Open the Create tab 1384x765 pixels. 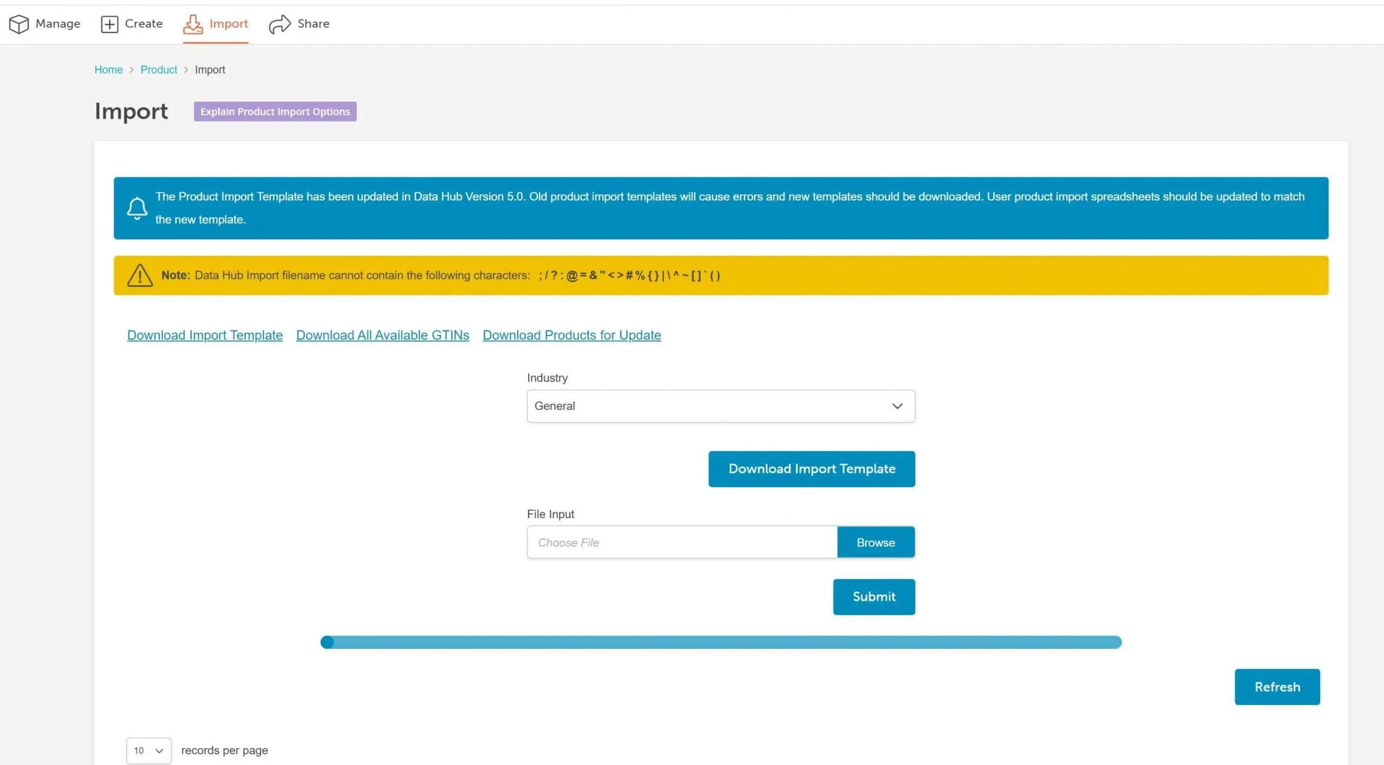(143, 24)
